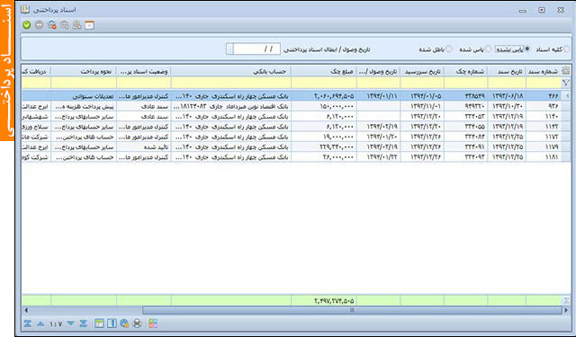Click the record counter ۱:۷

(56, 324)
